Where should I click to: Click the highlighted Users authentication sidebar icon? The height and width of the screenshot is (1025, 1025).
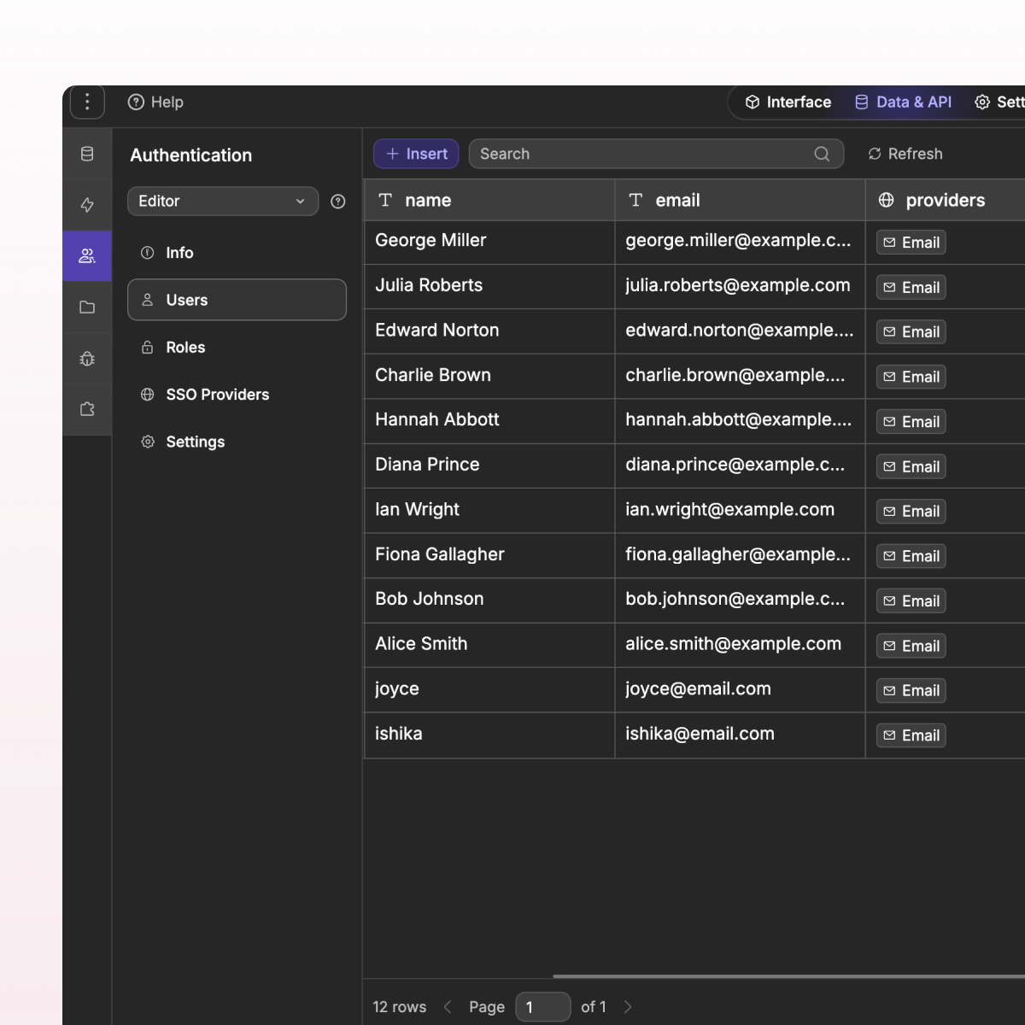coord(86,255)
